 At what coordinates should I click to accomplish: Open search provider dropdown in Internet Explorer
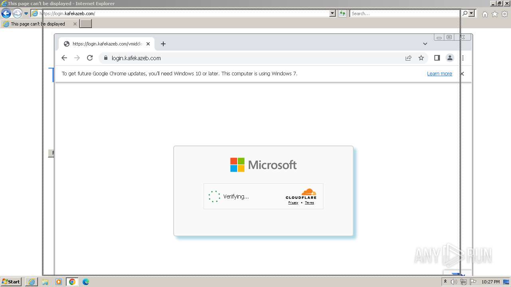click(x=472, y=14)
